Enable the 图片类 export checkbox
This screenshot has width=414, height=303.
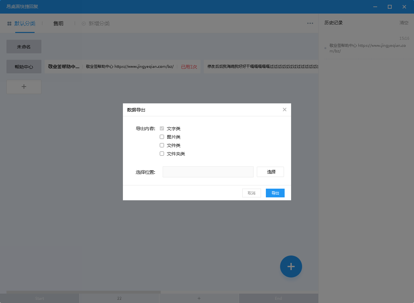[162, 137]
